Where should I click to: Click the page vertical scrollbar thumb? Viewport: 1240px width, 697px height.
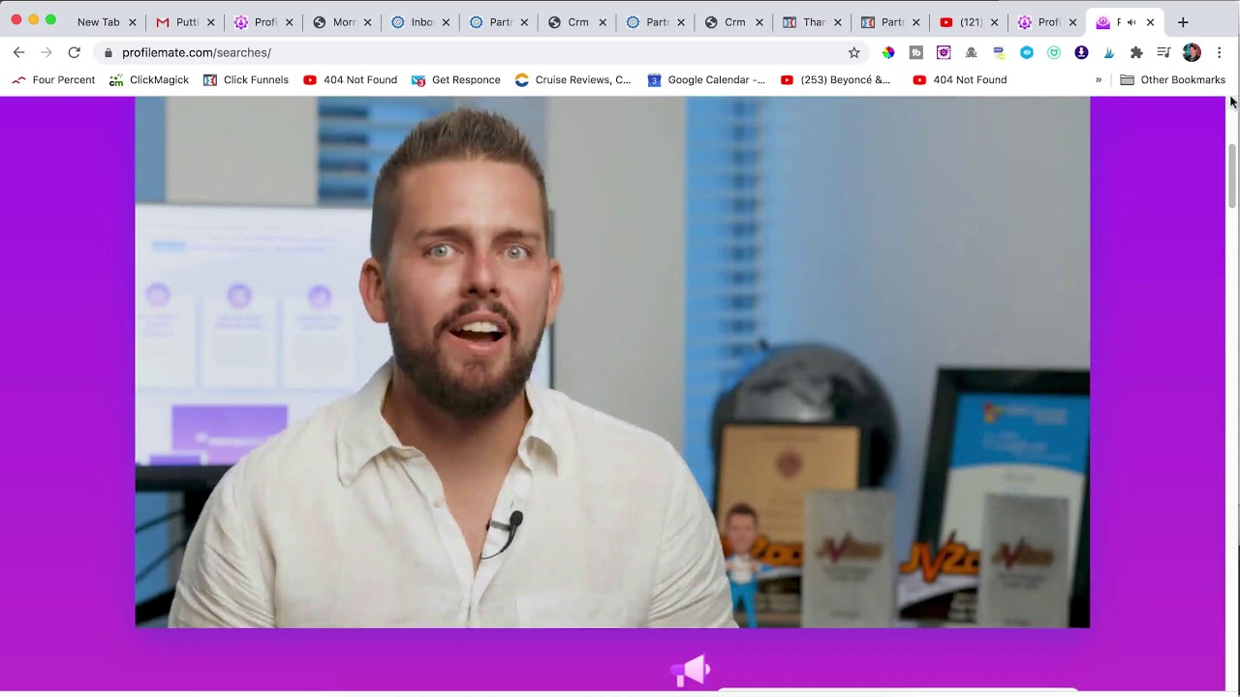[1232, 174]
